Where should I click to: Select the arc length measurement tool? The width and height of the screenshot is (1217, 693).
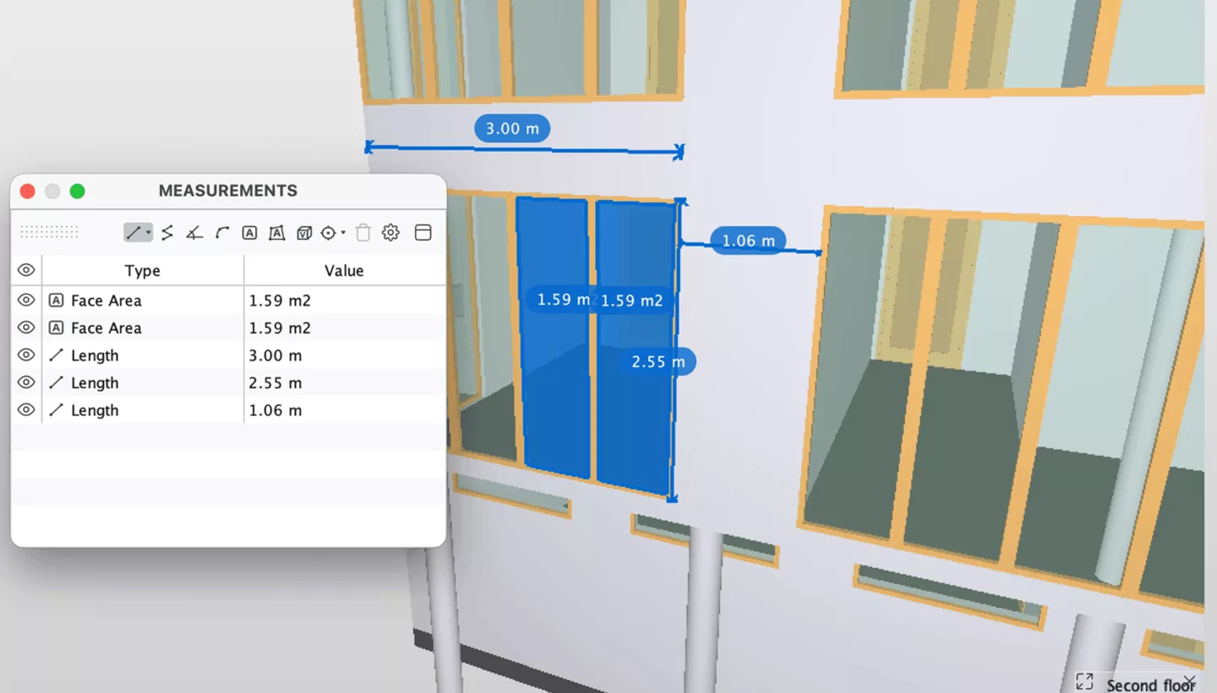(x=222, y=232)
